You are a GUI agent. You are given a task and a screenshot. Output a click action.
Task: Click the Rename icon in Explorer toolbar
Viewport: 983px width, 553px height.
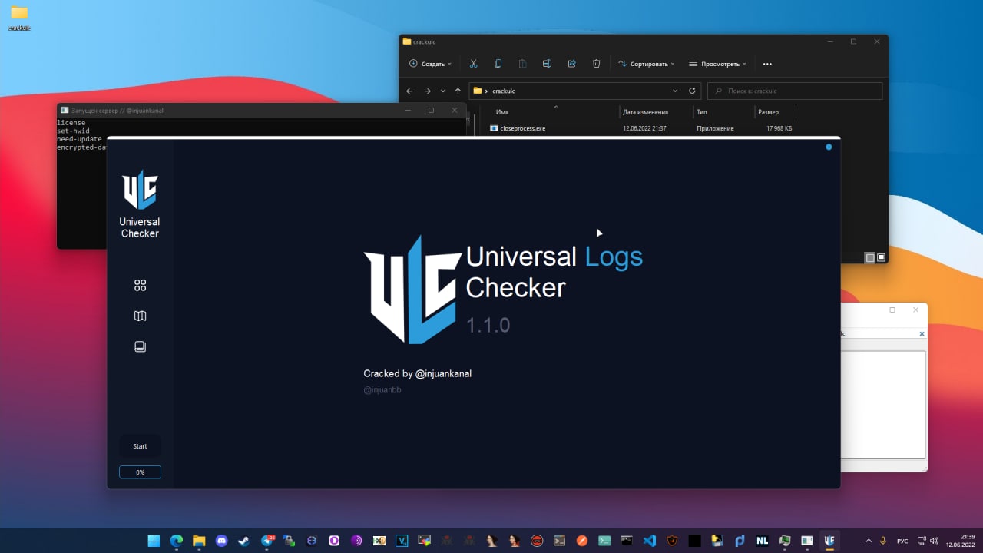point(547,64)
